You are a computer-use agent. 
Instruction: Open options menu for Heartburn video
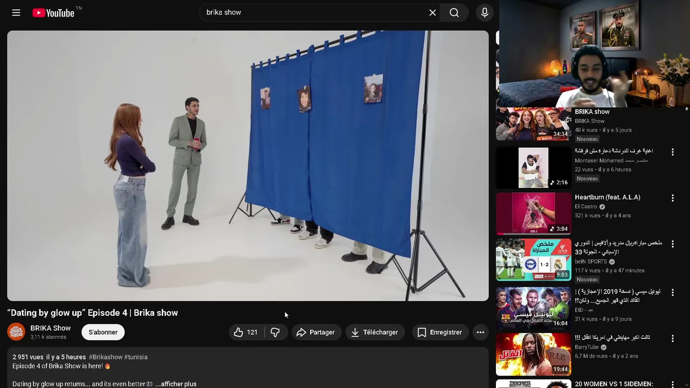click(x=672, y=198)
